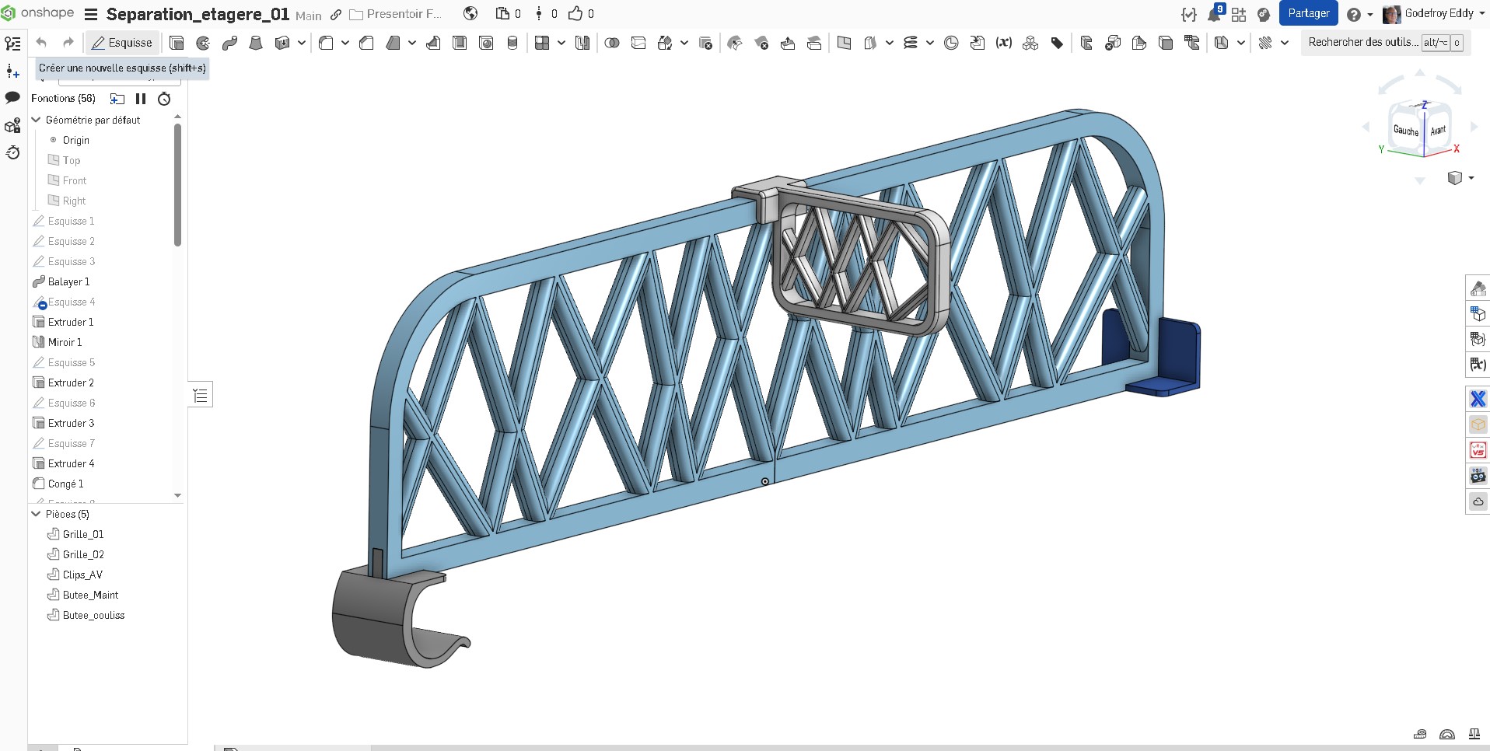Select the Split tool icon
Viewport: 1490px width, 751px height.
pyautogui.click(x=638, y=43)
